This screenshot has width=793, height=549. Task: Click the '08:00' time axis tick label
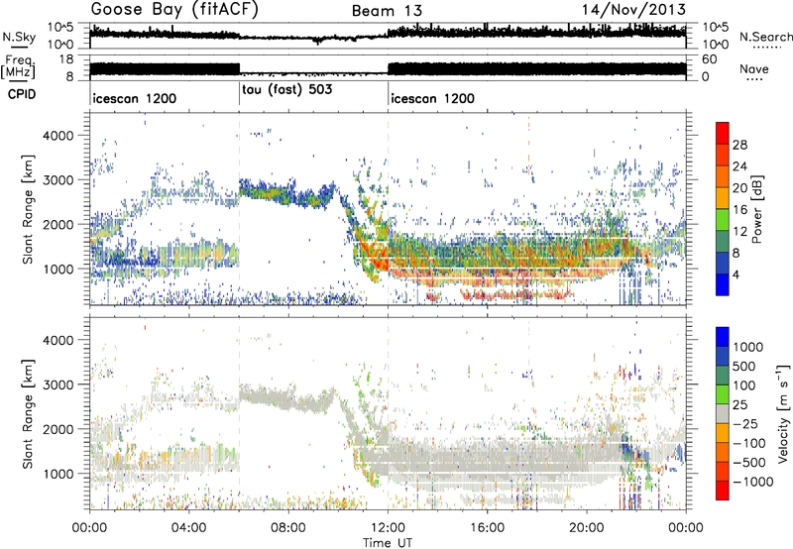(x=288, y=528)
